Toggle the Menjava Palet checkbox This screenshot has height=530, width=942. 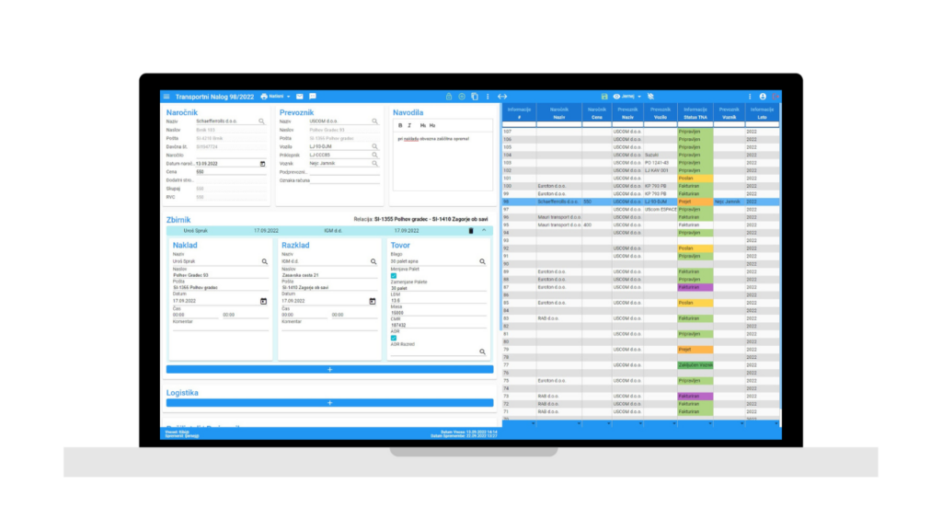(x=394, y=275)
